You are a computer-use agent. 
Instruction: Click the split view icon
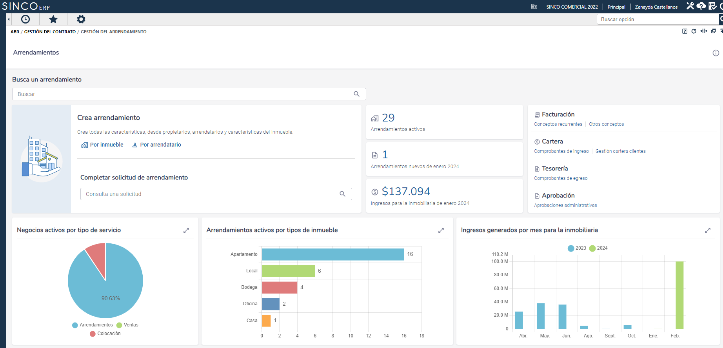[704, 31]
